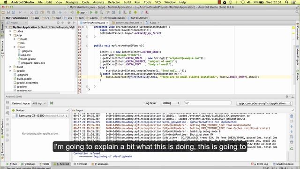Screen dimensions: 300x169
Task: Switch to activity_my_first.xml editor tab
Action: pos(127,23)
